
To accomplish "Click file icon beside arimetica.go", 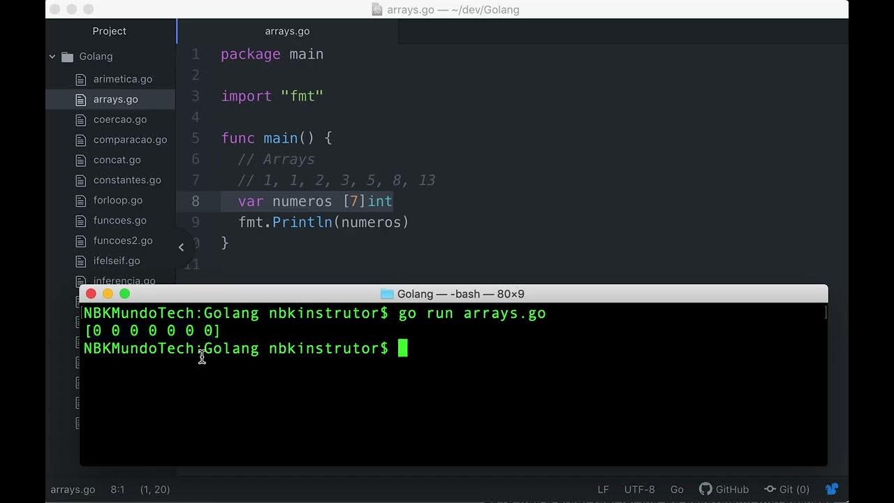I will point(81,79).
